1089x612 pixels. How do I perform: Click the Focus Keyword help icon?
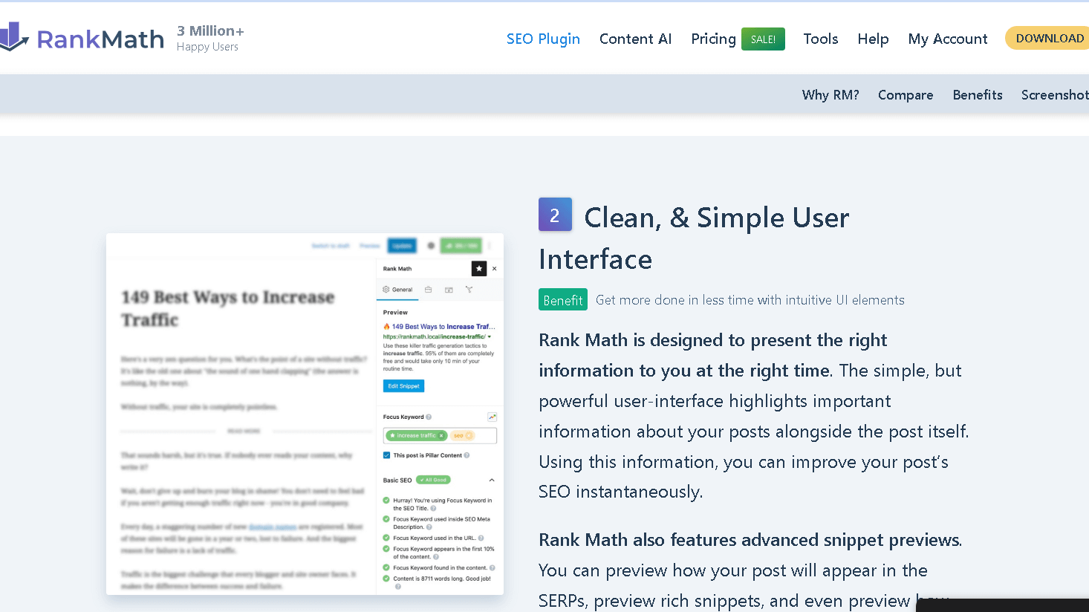pos(429,417)
